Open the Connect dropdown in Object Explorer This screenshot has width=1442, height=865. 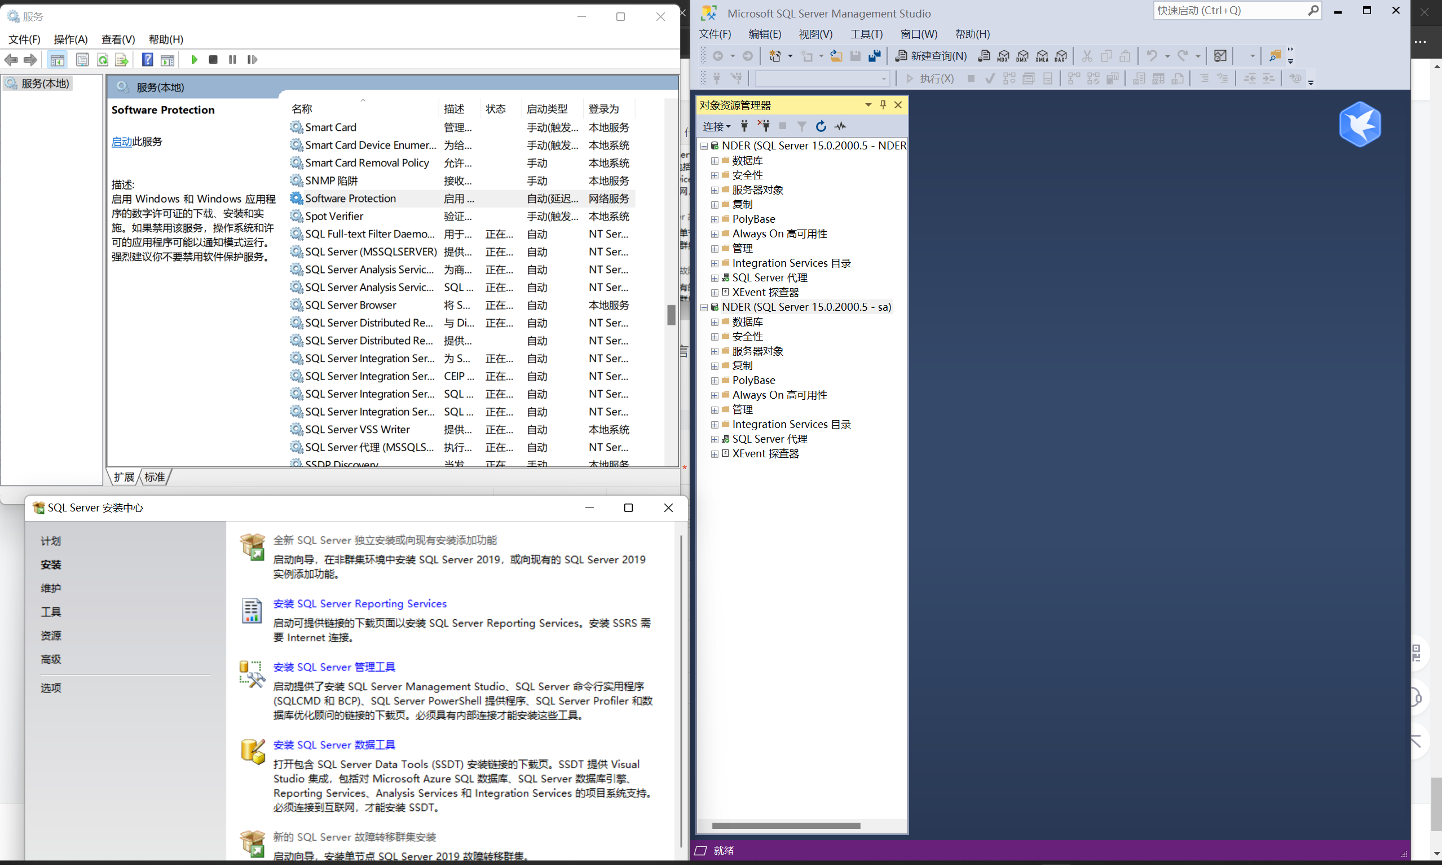point(716,126)
